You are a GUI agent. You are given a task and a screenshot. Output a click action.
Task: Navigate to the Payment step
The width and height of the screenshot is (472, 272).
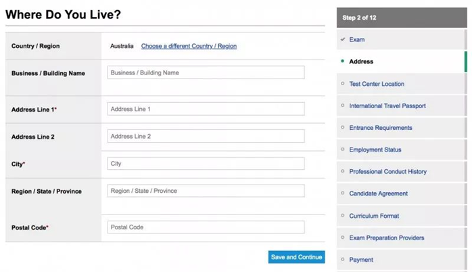361,260
